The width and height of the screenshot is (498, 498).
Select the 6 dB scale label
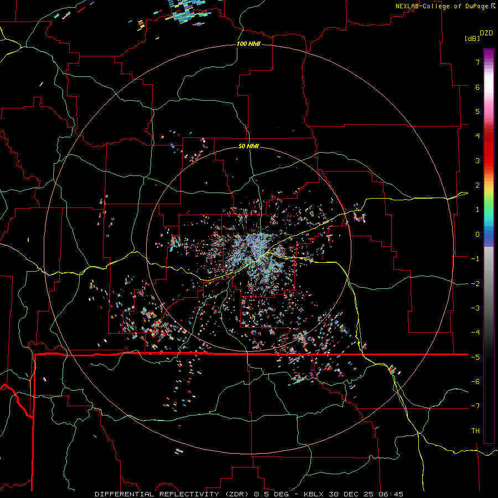(x=478, y=87)
